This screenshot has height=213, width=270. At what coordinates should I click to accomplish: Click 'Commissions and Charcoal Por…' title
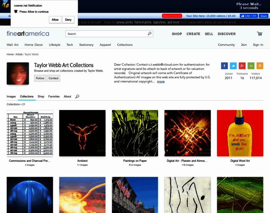(29, 161)
